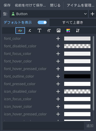Open the Fonts theme tab
The width and height of the screenshot is (96, 131).
click(x=39, y=30)
